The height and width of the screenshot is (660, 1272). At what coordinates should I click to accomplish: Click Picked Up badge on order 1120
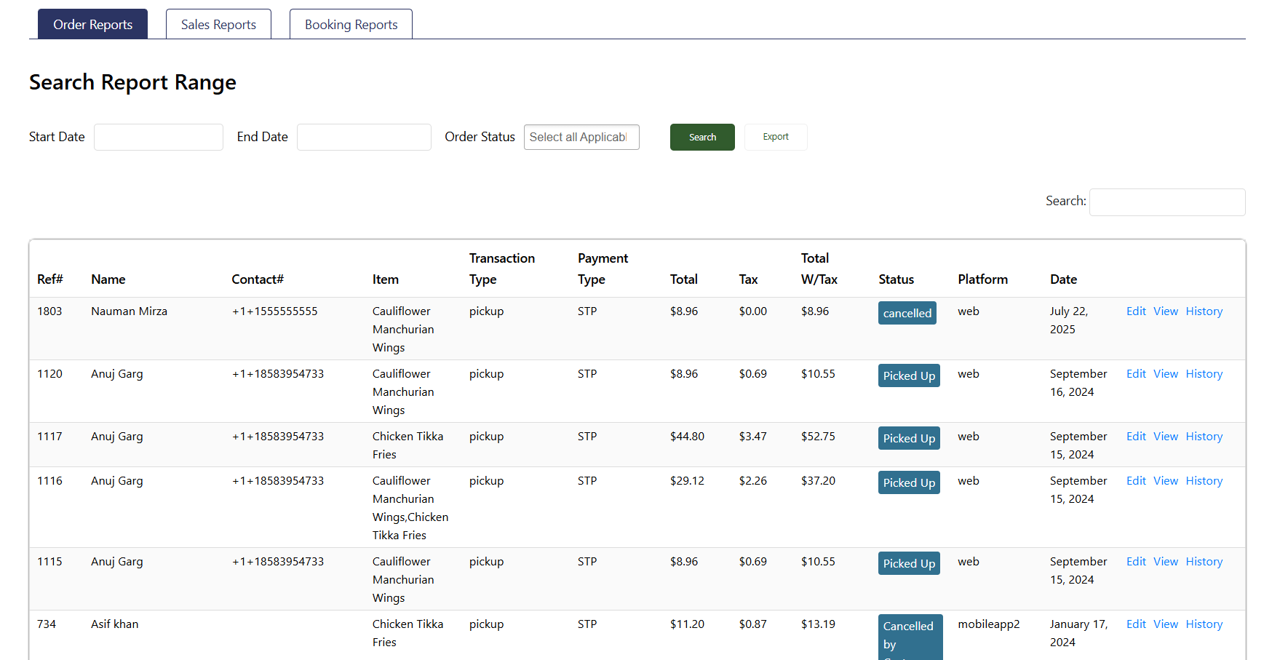[909, 376]
